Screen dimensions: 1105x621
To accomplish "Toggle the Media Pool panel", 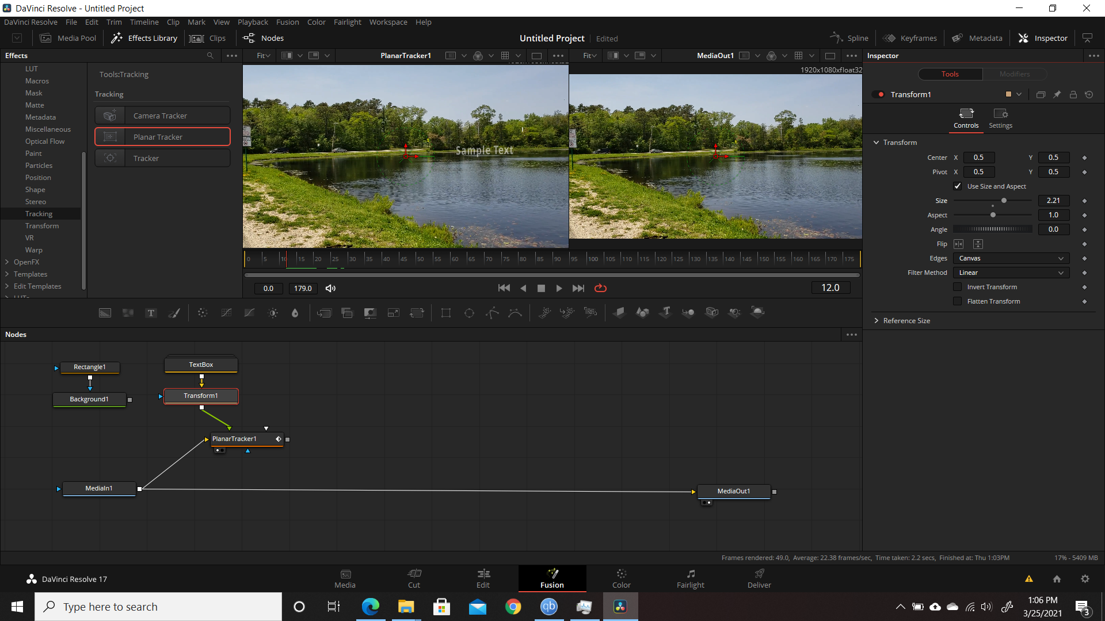I will (68, 38).
